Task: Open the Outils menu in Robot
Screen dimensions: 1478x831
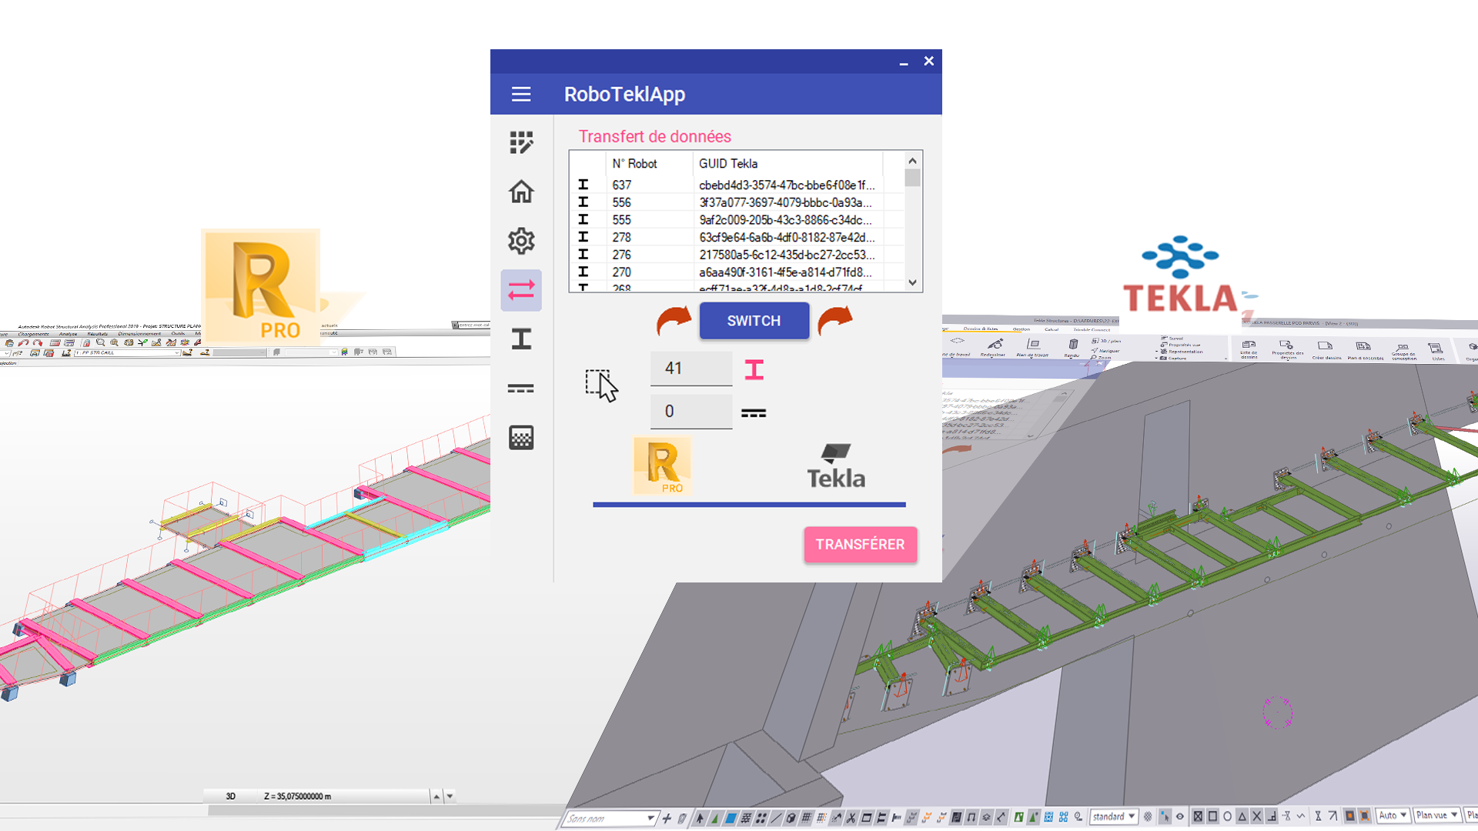Action: pos(178,334)
